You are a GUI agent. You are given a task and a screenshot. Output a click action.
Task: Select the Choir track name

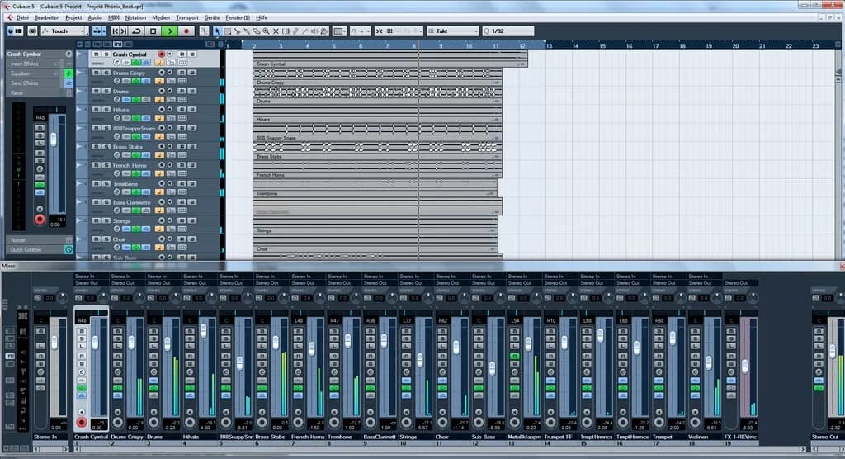[119, 239]
